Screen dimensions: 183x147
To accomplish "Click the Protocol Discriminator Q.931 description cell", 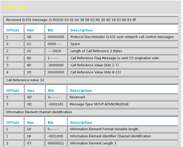I will [122, 37].
